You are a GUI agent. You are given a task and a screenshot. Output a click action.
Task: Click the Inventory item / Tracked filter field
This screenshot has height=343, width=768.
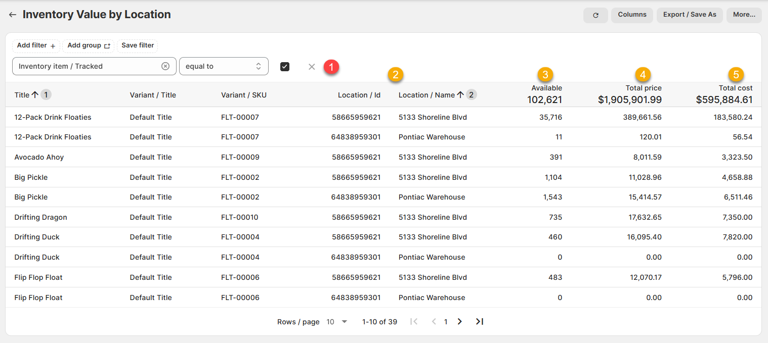point(86,66)
